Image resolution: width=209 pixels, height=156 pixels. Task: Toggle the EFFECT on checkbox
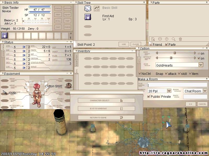199,58
